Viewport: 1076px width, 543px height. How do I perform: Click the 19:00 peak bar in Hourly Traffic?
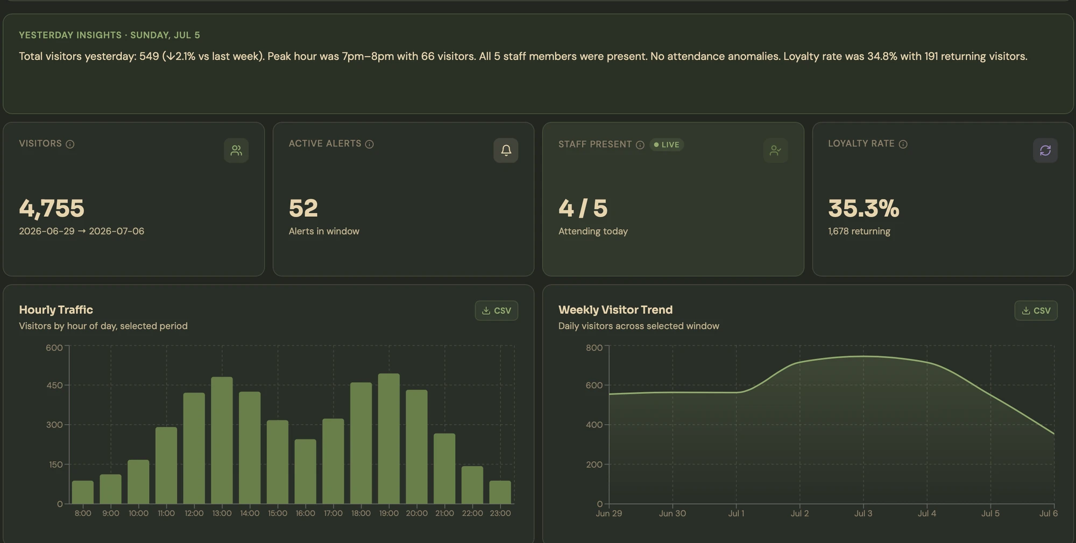pyautogui.click(x=389, y=439)
